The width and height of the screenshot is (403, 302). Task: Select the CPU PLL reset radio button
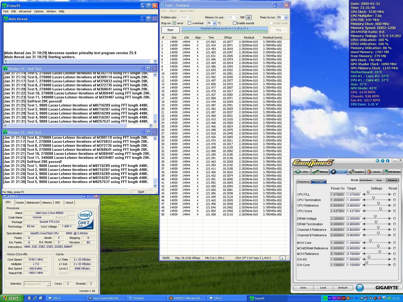click(x=395, y=194)
